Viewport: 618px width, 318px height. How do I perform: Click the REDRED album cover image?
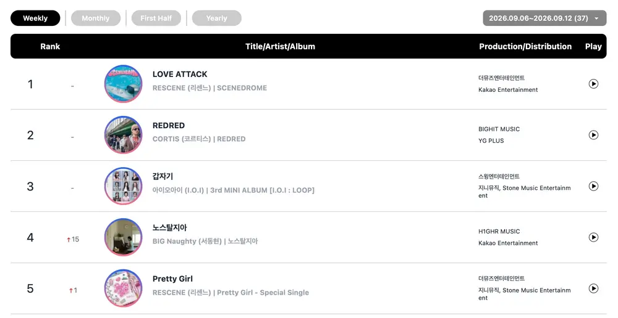tap(124, 135)
